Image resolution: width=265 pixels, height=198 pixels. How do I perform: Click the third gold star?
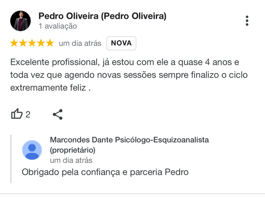tap(32, 43)
